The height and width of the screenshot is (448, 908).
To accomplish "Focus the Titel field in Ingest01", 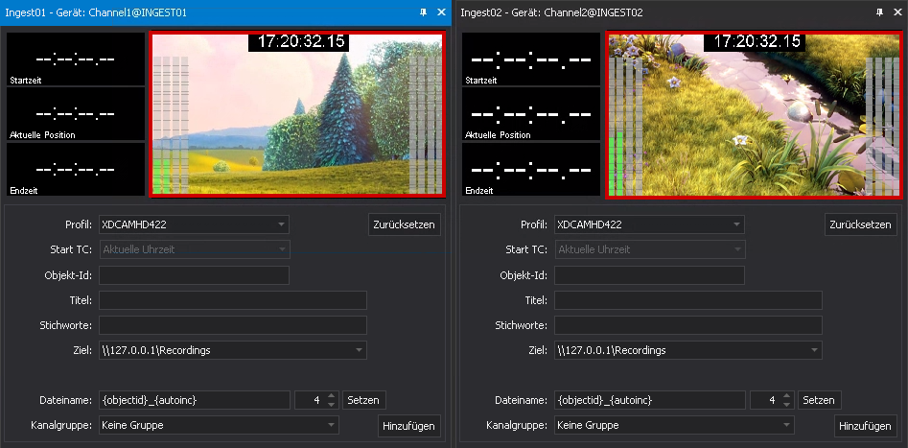I will (233, 300).
